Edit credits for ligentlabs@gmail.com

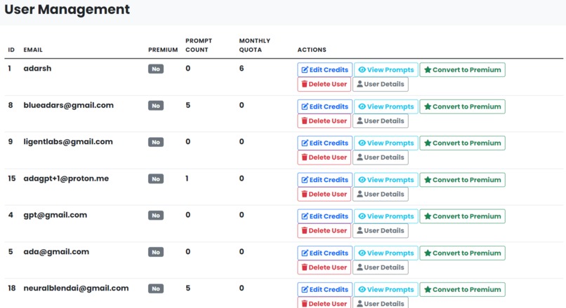tap(325, 143)
